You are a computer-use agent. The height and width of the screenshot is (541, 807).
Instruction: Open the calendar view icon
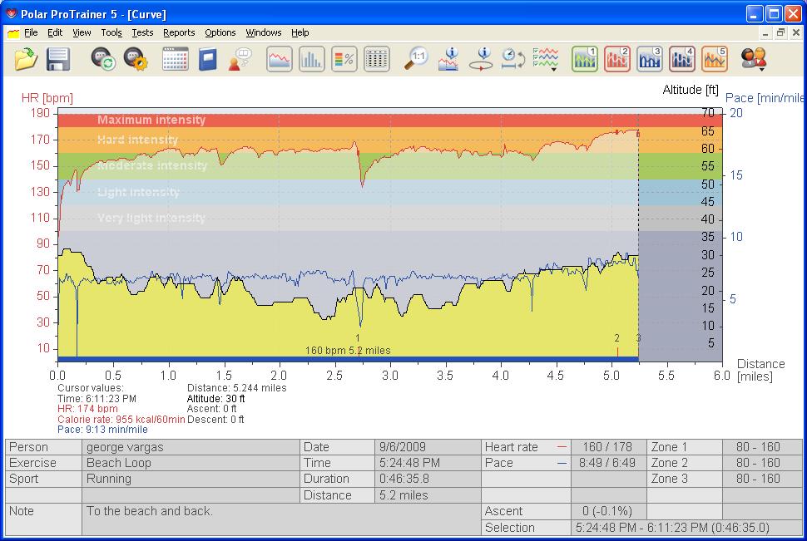[x=175, y=59]
